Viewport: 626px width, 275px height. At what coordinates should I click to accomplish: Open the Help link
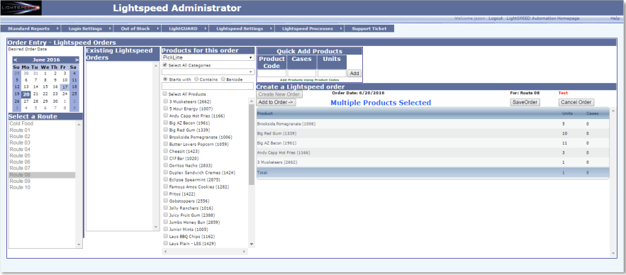pyautogui.click(x=615, y=18)
